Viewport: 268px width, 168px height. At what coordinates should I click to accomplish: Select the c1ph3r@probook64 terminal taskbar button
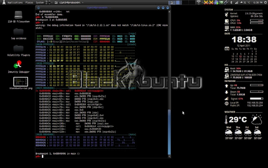69,3
